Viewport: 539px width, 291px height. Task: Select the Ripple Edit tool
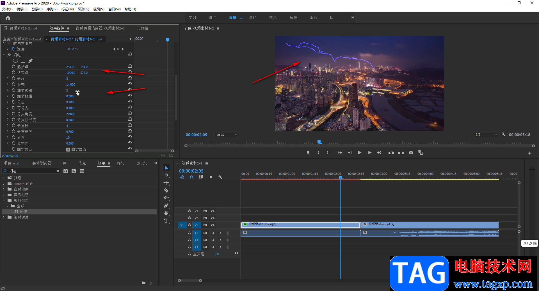coord(166,183)
